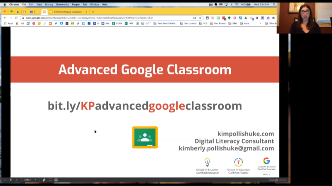Open the History menu
Screen dimensions: 332x186
49,5
